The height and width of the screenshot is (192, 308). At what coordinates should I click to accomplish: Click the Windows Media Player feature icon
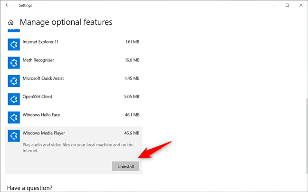tap(14, 135)
